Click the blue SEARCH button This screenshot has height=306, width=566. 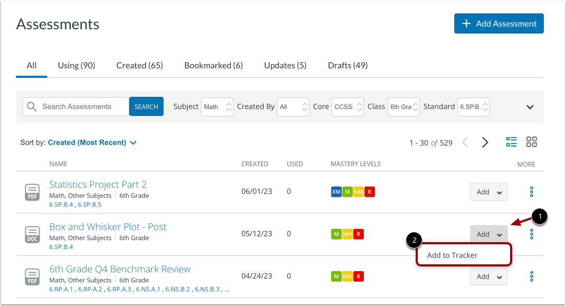[146, 107]
